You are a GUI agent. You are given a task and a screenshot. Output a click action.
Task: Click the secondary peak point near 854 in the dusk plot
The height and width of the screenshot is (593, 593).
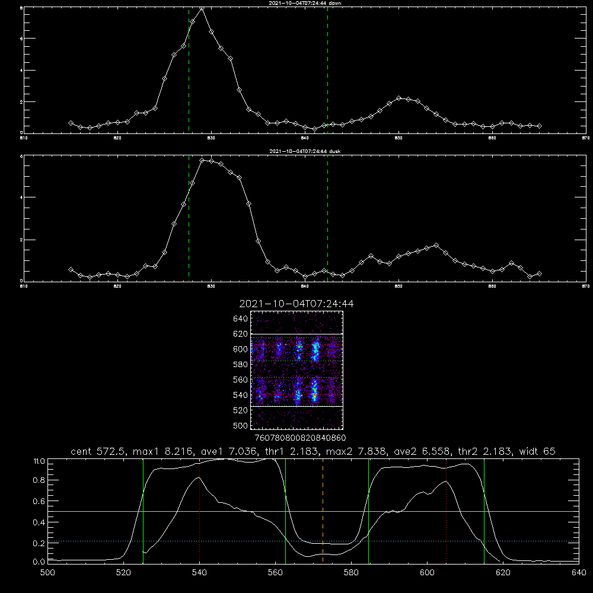[436, 245]
